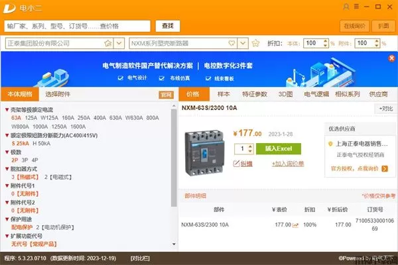This screenshot has height=265, width=398.
Task: Open the manufacturer dropdown arrow
Action: [119, 43]
